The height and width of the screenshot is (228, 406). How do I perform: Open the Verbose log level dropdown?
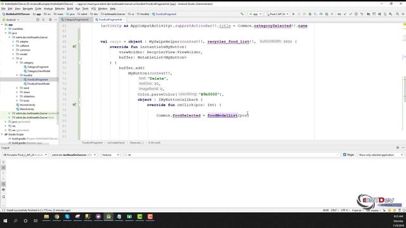(110, 155)
